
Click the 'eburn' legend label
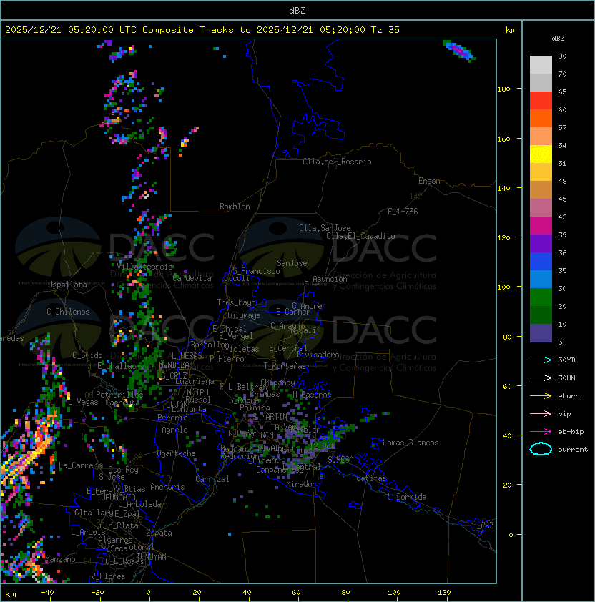(x=569, y=396)
